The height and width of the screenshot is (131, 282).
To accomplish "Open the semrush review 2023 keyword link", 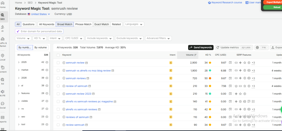I will (x=78, y=94).
